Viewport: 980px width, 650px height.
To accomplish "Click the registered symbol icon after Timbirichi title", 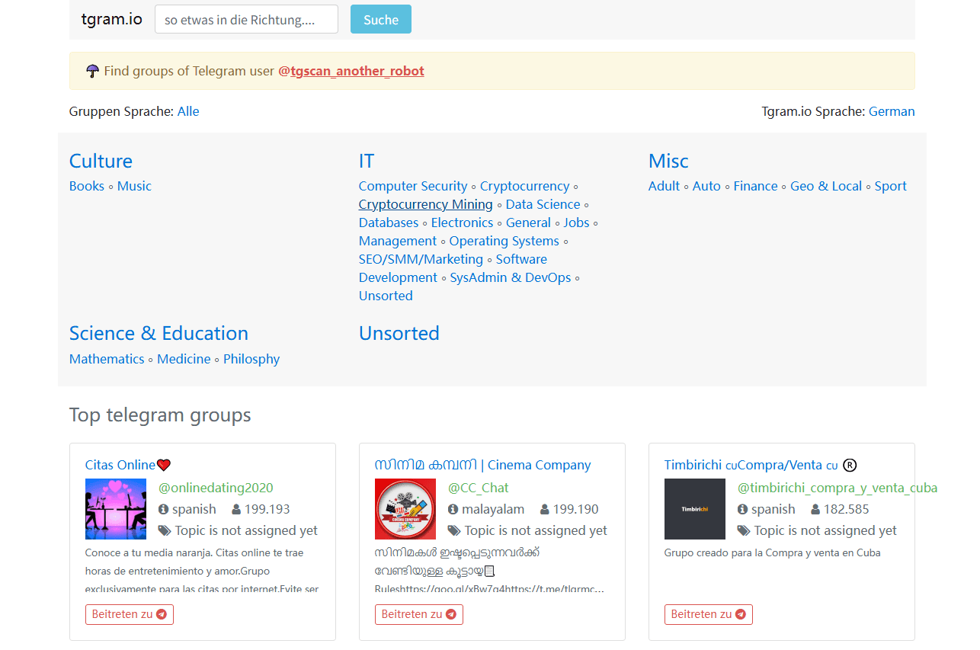I will click(x=850, y=465).
